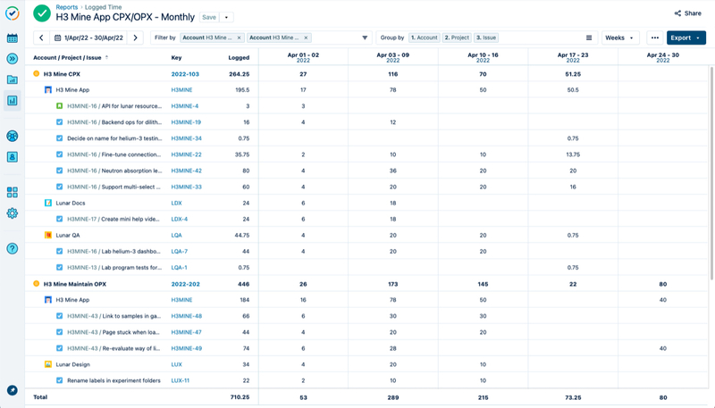Click the checkbox icon for H3MINE-19 issue

pos(59,121)
